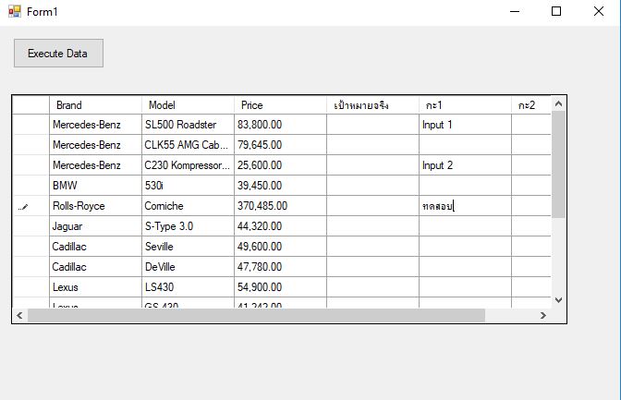
Task: Sort by the Brand column header
Action: (x=95, y=105)
